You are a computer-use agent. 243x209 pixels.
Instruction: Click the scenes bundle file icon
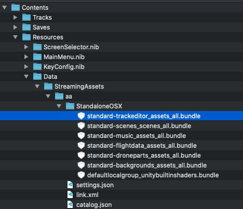(x=81, y=126)
